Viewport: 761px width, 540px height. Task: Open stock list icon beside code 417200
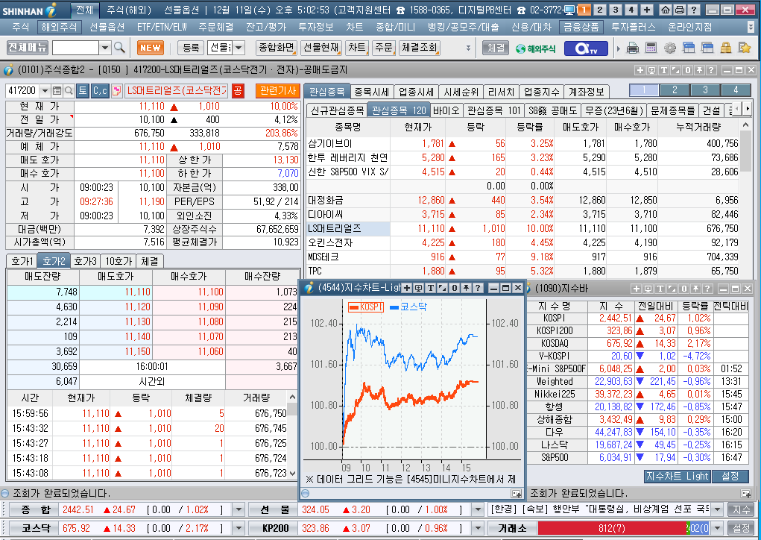57,91
